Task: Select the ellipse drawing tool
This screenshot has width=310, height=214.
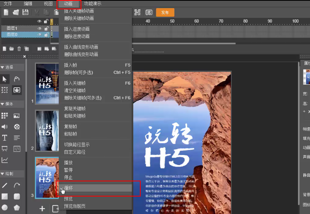Action: click(x=5, y=207)
